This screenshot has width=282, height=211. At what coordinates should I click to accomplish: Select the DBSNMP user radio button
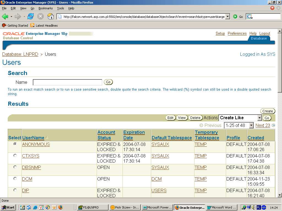point(15,167)
